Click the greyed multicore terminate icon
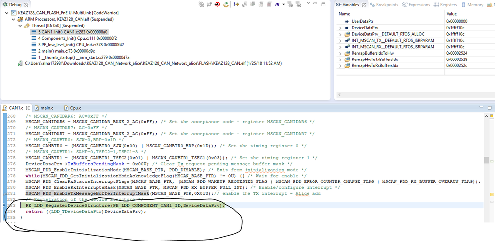 click(269, 5)
